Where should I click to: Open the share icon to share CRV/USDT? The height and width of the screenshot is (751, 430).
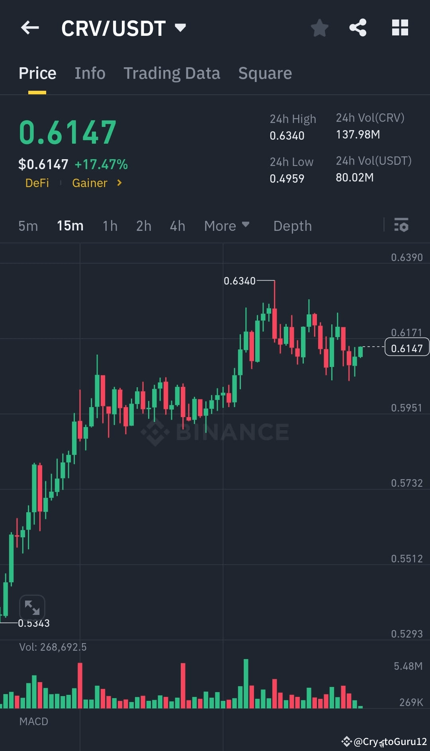coord(358,27)
